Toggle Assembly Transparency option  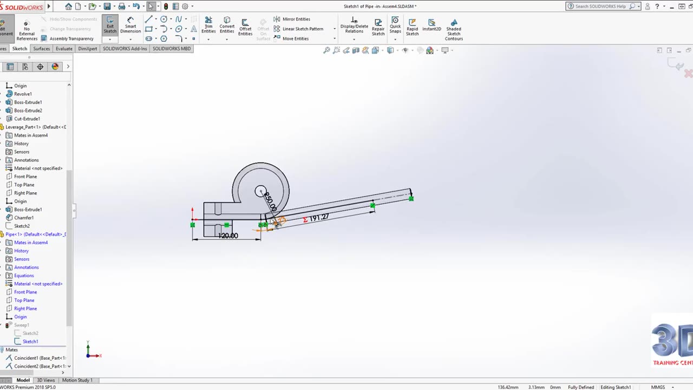click(x=67, y=38)
